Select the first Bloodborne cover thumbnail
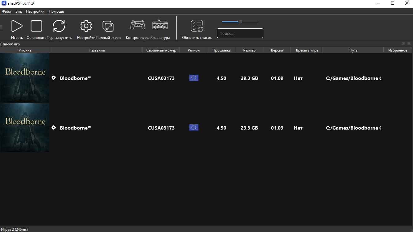The height and width of the screenshot is (232, 413). pos(25,78)
